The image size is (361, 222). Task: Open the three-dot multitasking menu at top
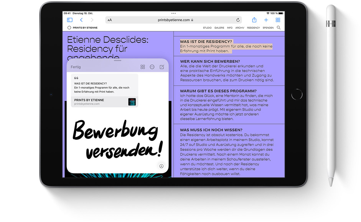pos(173,13)
